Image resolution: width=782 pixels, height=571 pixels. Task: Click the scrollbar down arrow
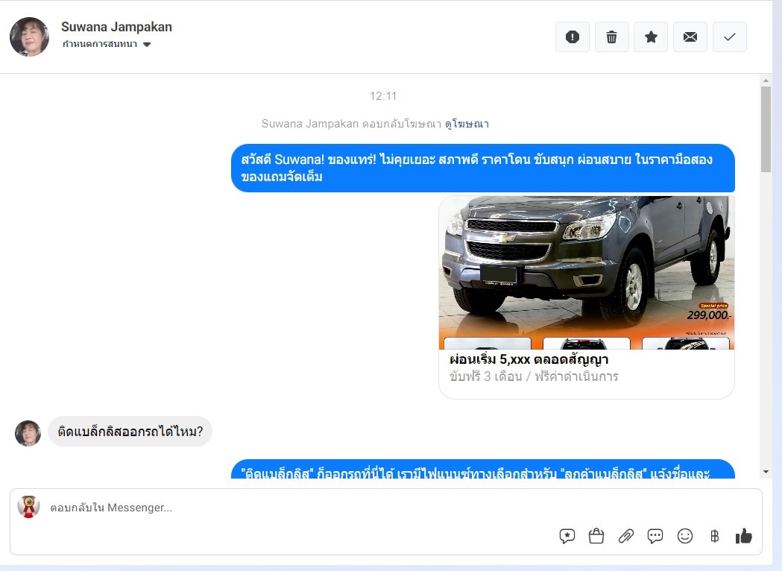click(x=766, y=472)
